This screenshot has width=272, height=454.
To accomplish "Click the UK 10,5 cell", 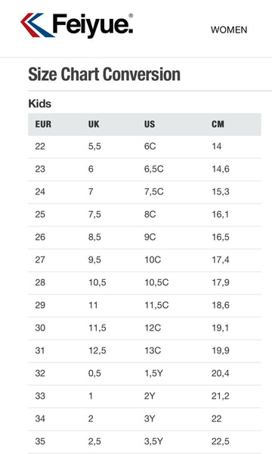I will coord(97,282).
